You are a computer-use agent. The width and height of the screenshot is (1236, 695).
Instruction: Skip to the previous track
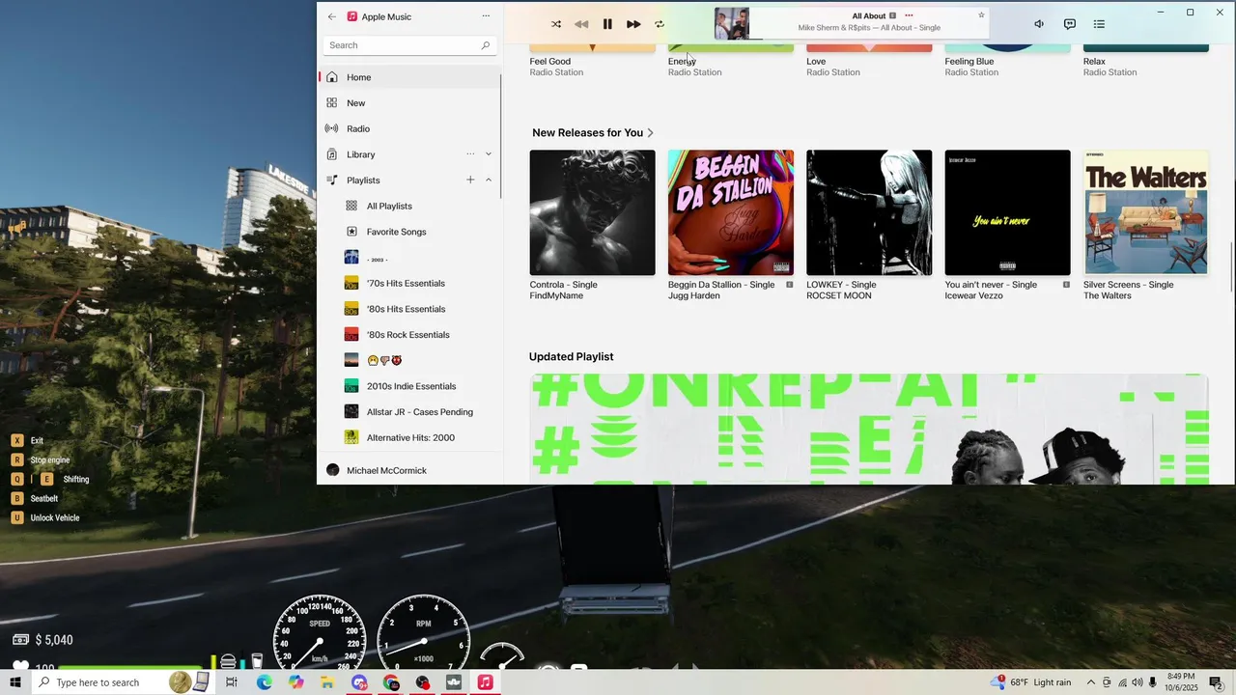[x=581, y=24]
